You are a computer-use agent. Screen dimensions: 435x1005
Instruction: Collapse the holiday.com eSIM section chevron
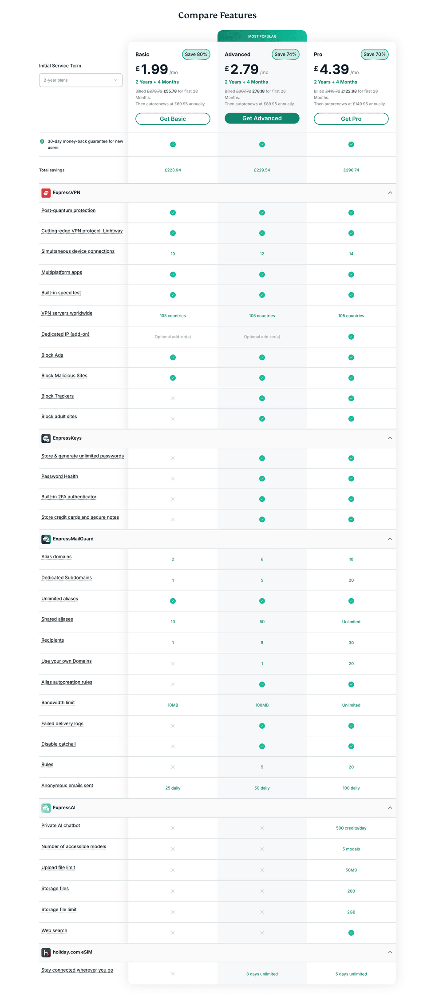point(390,952)
